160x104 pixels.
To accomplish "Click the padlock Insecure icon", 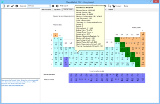I will click(x=113, y=6).
